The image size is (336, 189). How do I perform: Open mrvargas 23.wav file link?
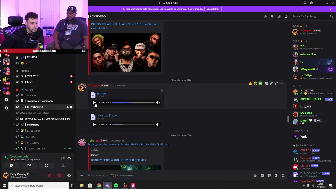click(x=107, y=115)
